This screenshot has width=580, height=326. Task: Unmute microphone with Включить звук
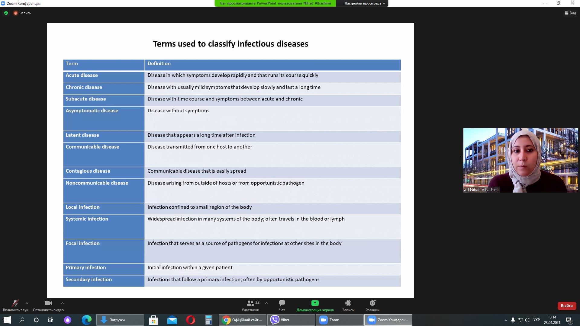(15, 305)
